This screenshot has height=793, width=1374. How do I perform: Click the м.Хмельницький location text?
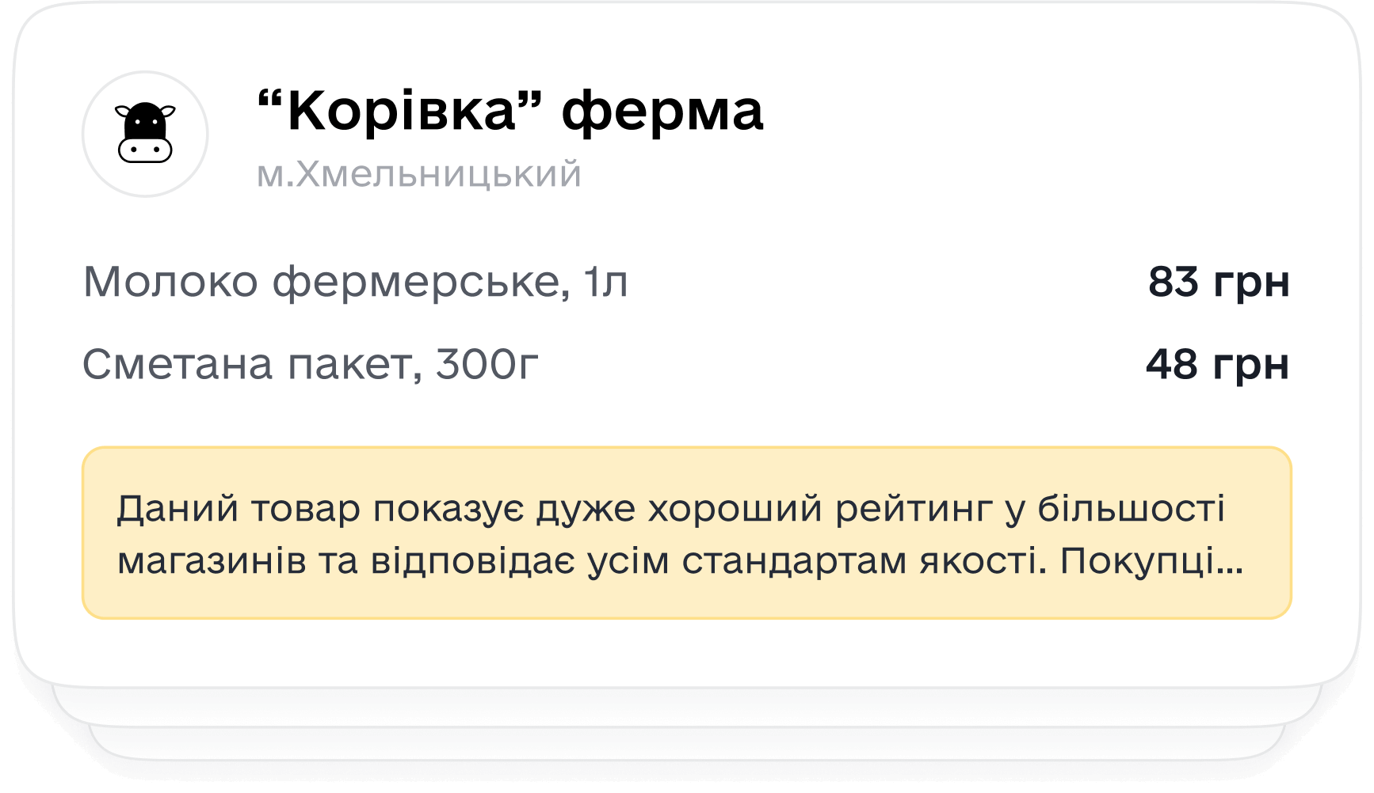(x=419, y=174)
